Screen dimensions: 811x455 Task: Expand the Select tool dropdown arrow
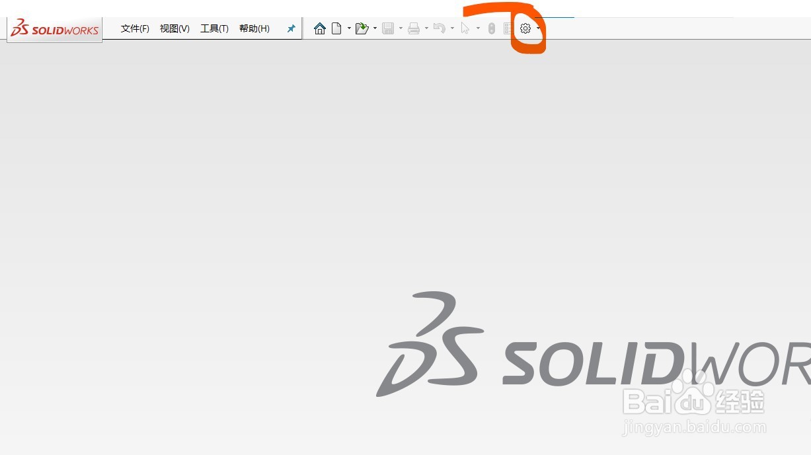click(478, 28)
